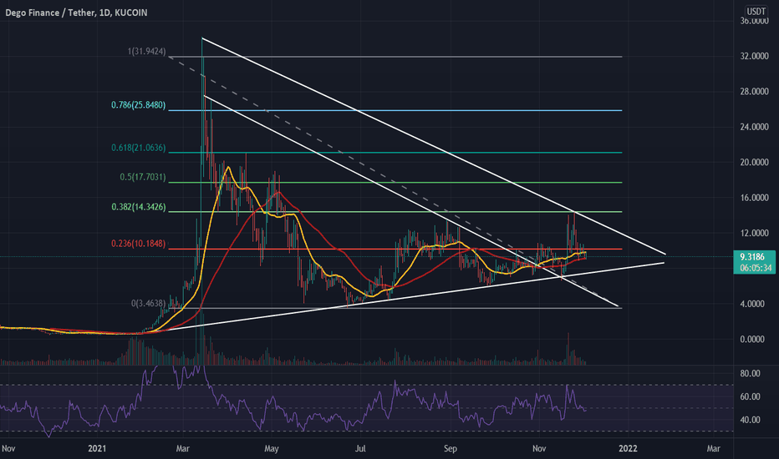Click the Sep time axis label
Screen dimensions: 779x459
tap(451, 449)
